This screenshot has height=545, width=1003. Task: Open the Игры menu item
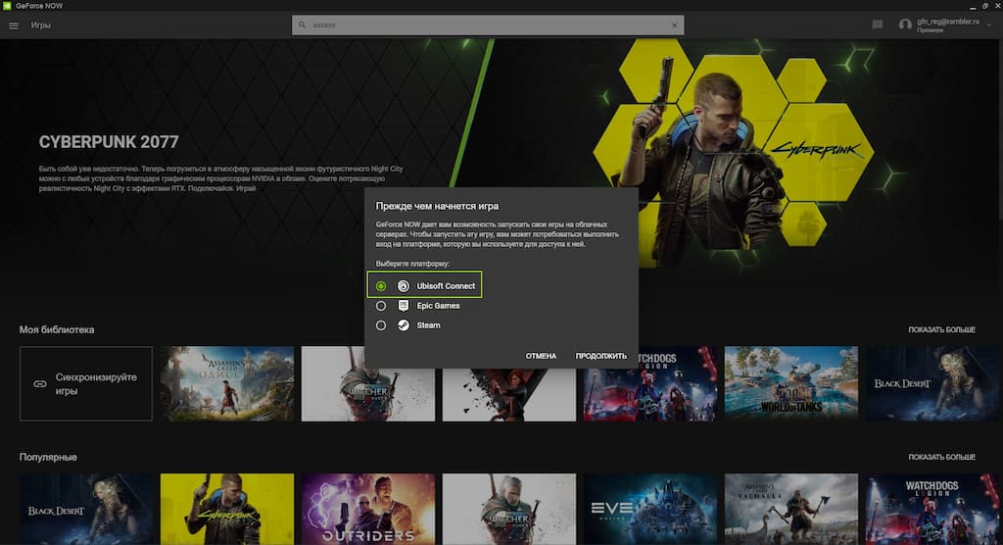tap(40, 25)
